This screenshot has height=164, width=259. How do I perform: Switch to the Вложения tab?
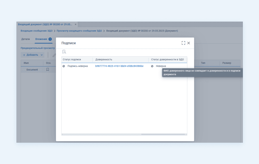[43, 39]
